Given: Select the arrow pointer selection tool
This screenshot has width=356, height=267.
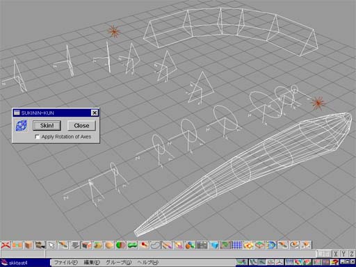Looking at the screenshot, I should click(x=51, y=245).
